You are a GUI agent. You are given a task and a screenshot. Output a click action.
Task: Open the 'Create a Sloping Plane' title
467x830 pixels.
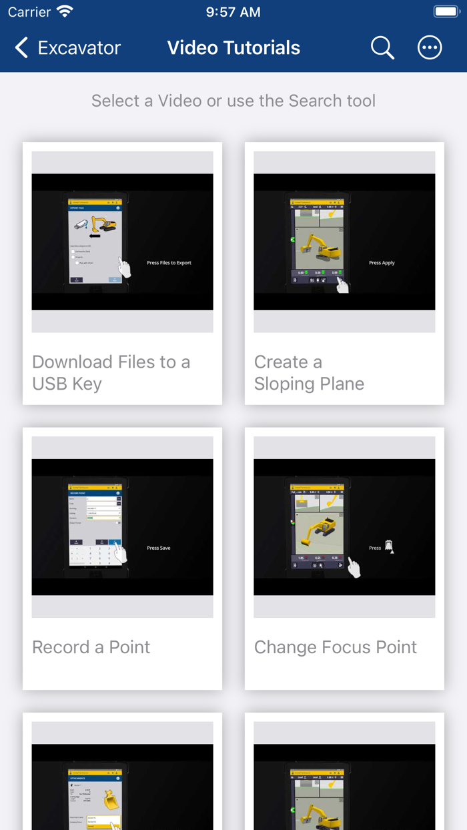(309, 372)
